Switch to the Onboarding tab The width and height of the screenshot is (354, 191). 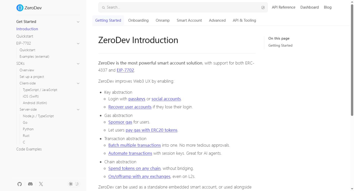(x=138, y=20)
